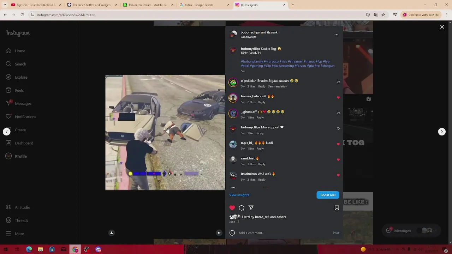Screen dimensions: 452x254
Task: Open the emoji picker in the comment box
Action: (232, 233)
